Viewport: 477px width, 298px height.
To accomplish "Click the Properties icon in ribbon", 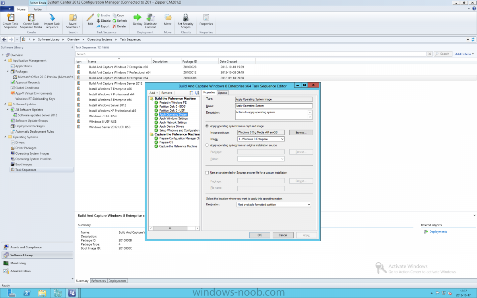I will 206,17.
